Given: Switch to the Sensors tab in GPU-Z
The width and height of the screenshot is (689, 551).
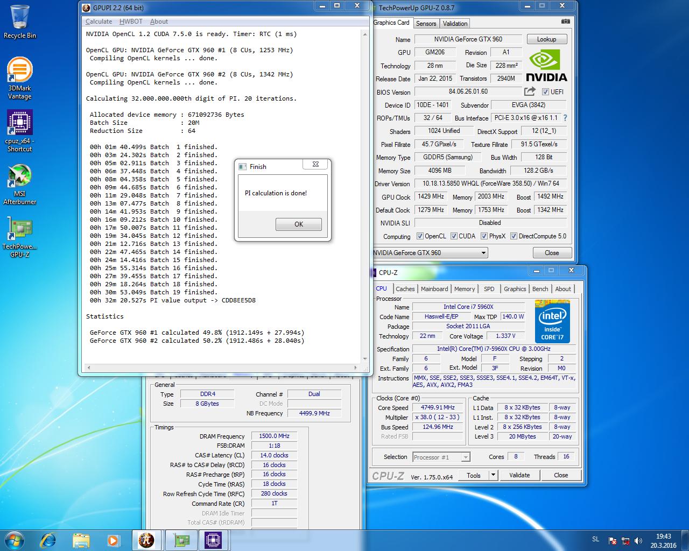Looking at the screenshot, I should pos(426,24).
